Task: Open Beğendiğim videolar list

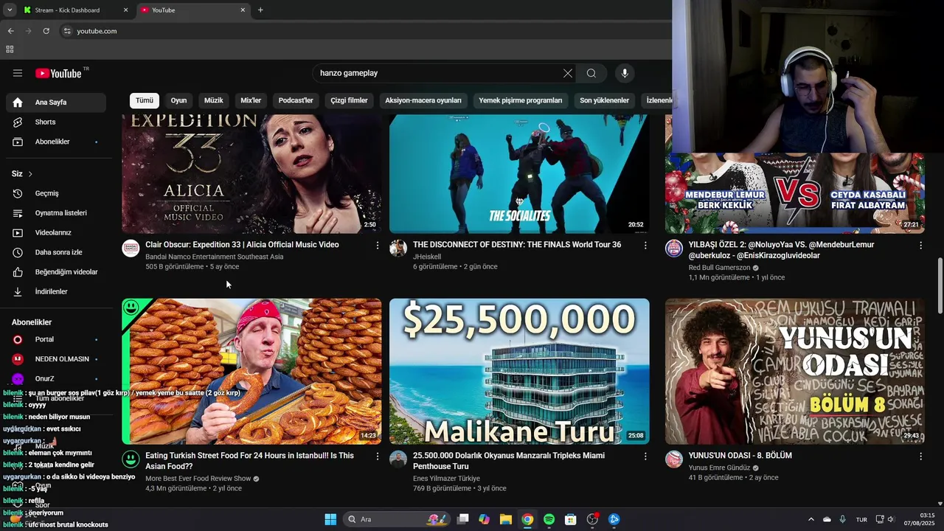Action: (x=56, y=272)
